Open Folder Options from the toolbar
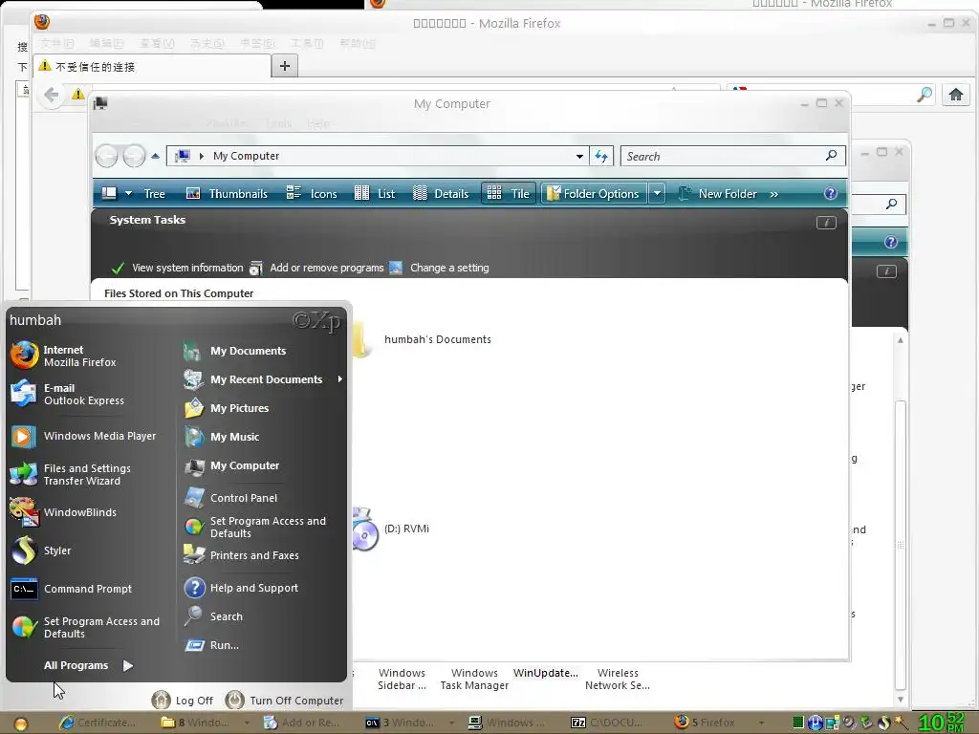The width and height of the screenshot is (979, 734). pyautogui.click(x=593, y=194)
